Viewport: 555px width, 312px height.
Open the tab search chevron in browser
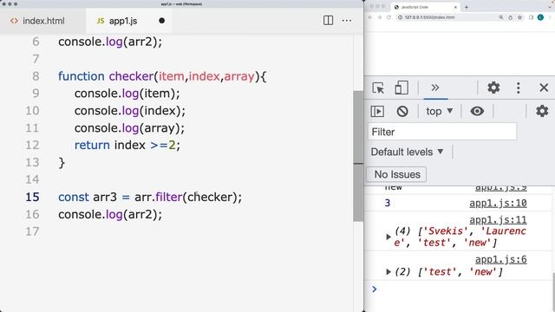point(550,7)
